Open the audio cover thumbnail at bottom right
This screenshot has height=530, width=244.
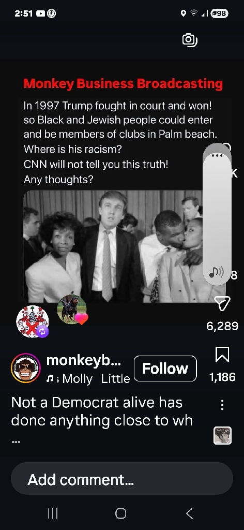[x=222, y=435]
